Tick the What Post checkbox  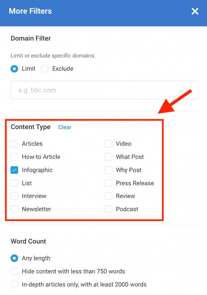pyautogui.click(x=109, y=157)
